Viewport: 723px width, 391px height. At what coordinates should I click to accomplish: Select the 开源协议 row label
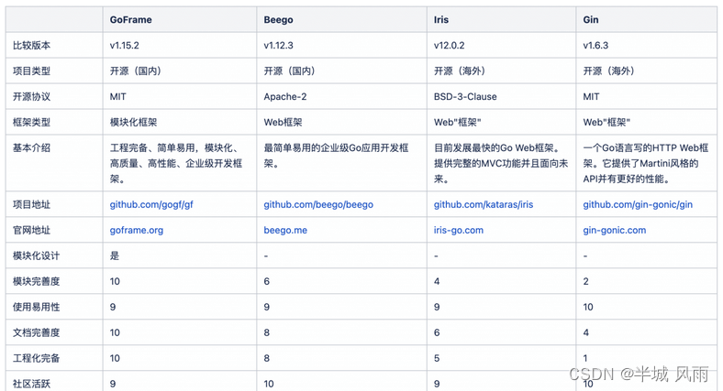tap(31, 96)
